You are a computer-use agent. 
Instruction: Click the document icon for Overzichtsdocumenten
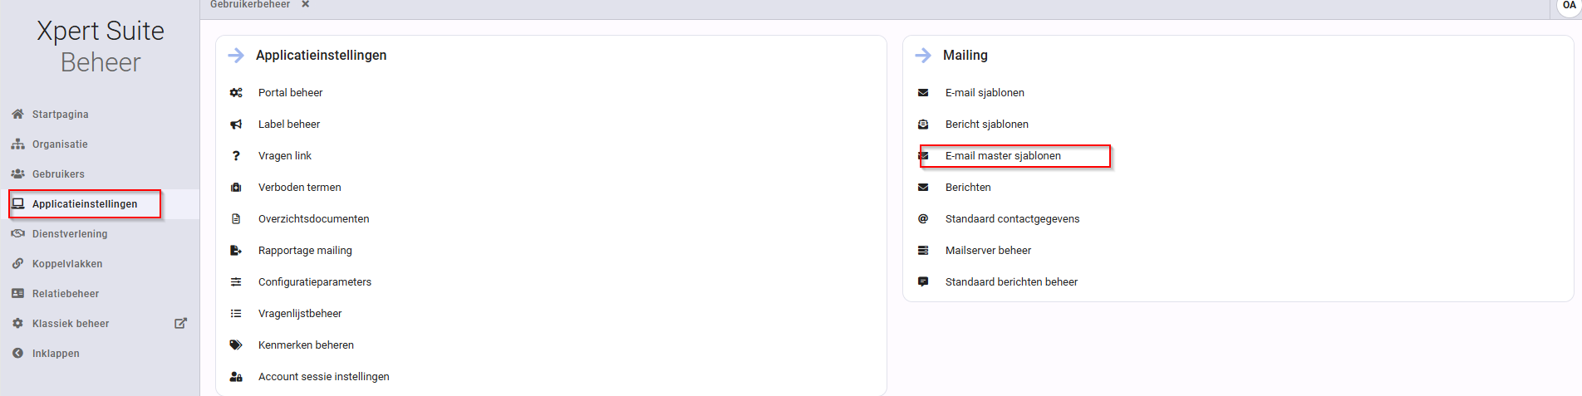coord(236,218)
